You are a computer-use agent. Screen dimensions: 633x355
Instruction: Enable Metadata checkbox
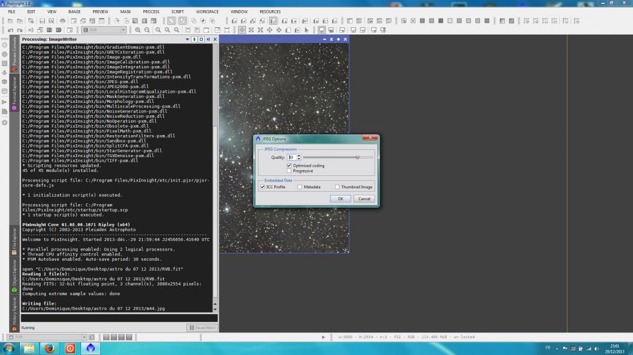click(300, 187)
